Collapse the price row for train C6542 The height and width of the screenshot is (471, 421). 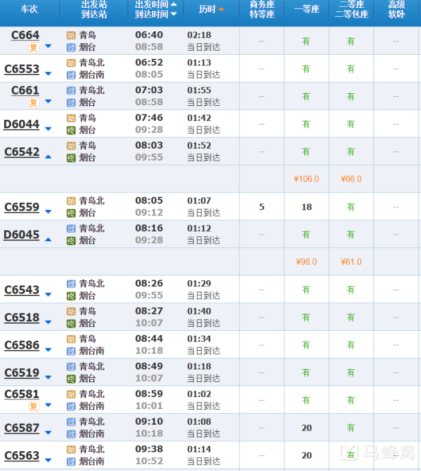click(x=48, y=156)
